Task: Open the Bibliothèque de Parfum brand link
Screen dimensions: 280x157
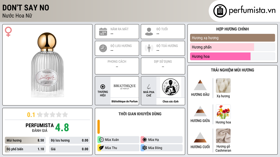Action: tap(125, 101)
